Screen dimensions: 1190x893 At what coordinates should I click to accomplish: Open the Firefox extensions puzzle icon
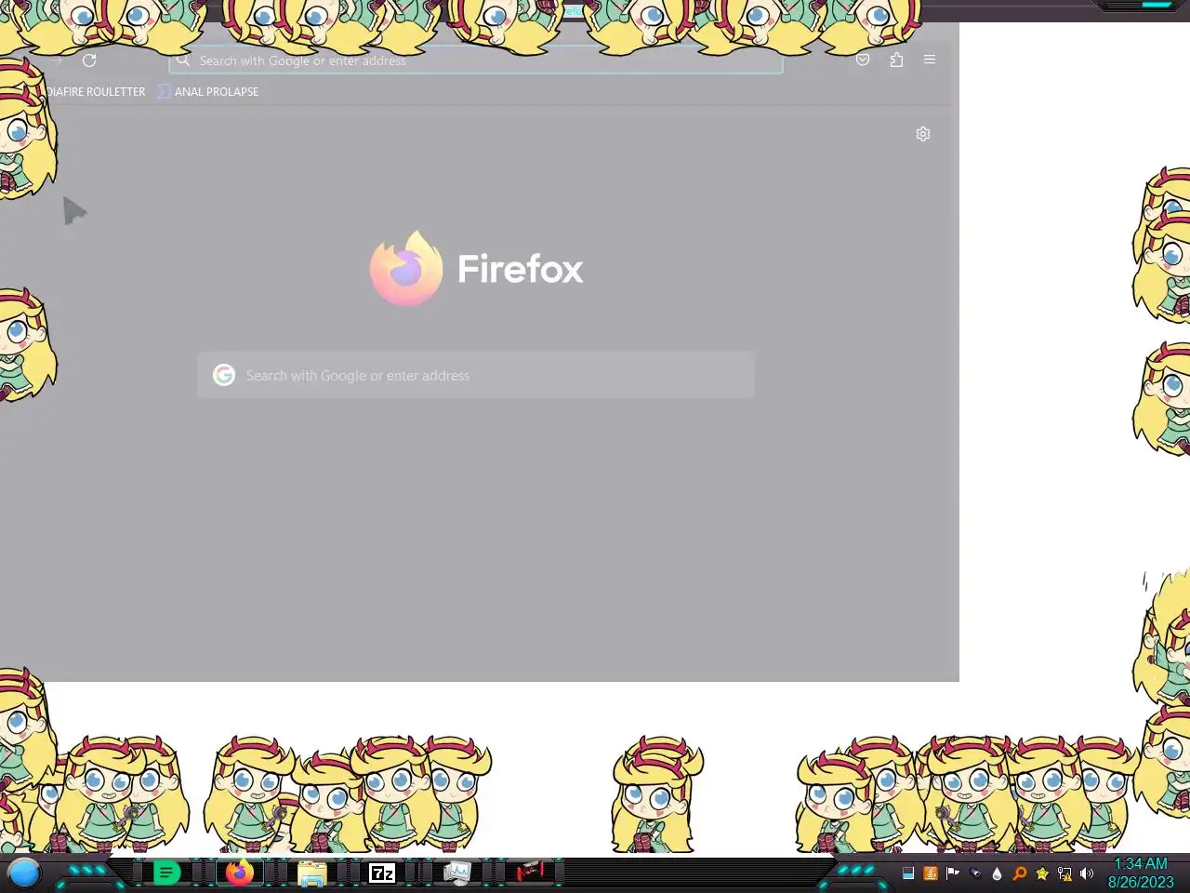(x=896, y=60)
